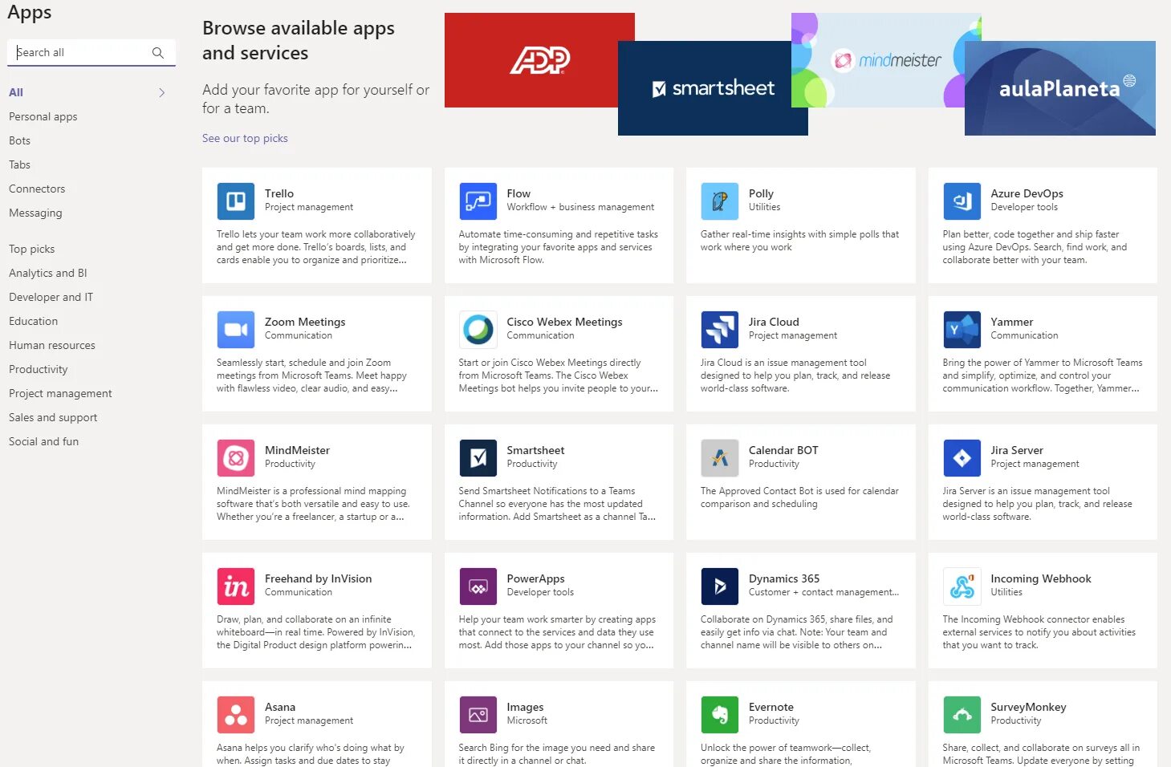Click the Images app icon
The width and height of the screenshot is (1171, 767).
tap(478, 715)
